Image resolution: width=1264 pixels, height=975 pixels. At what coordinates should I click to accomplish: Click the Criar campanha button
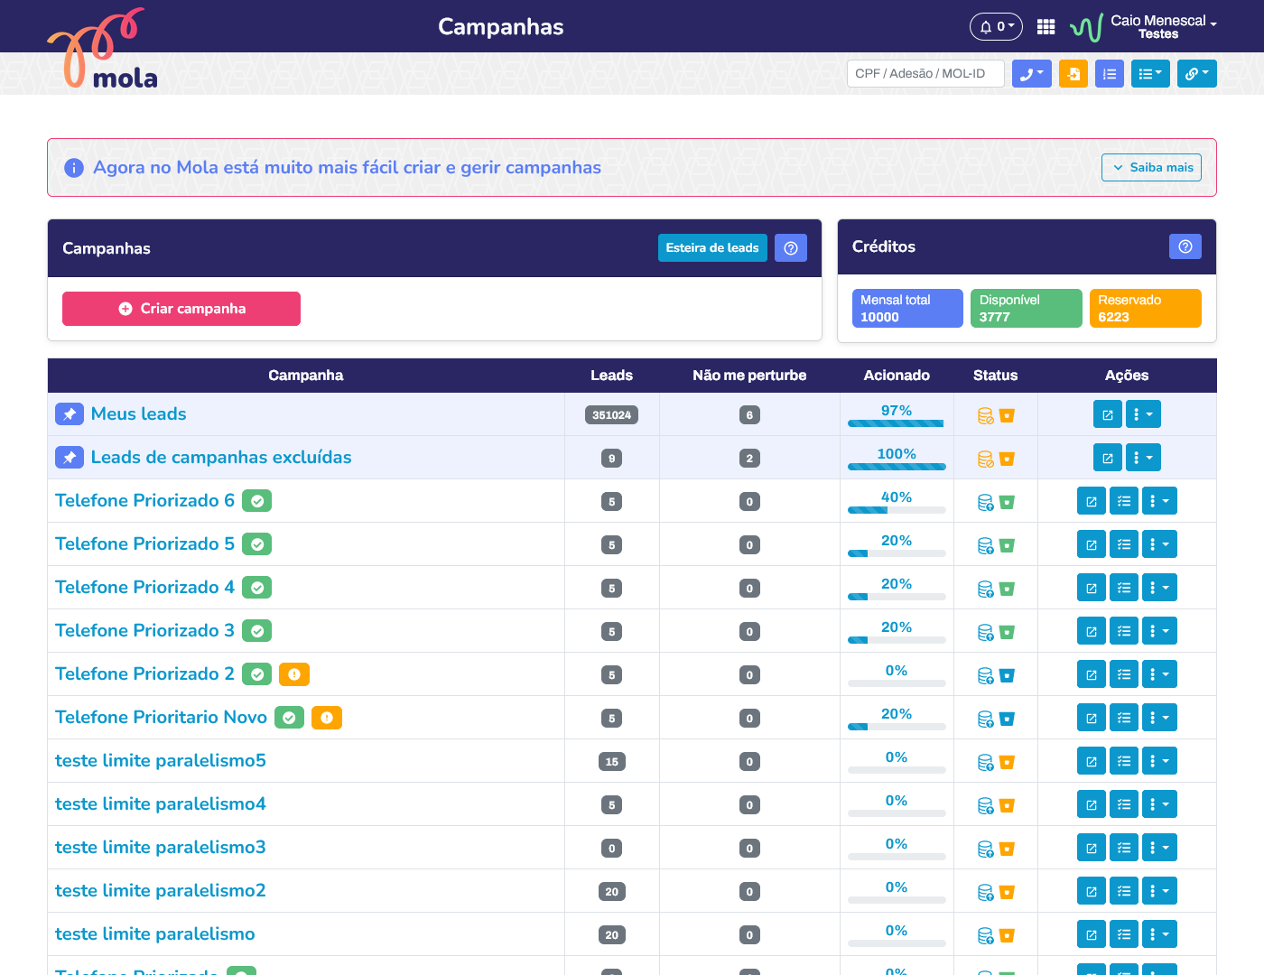point(181,309)
